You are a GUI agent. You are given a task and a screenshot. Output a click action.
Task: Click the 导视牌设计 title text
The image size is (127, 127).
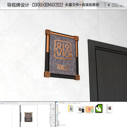point(18,5)
